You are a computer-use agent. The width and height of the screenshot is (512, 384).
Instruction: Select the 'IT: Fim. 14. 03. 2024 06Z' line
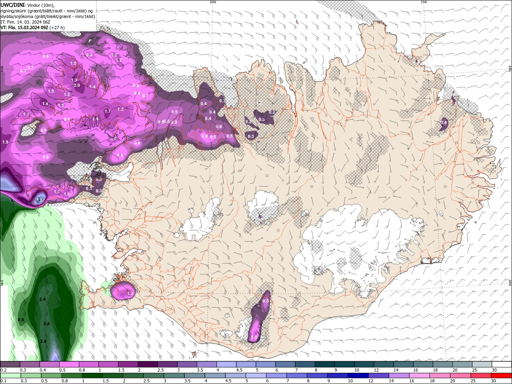click(x=25, y=22)
